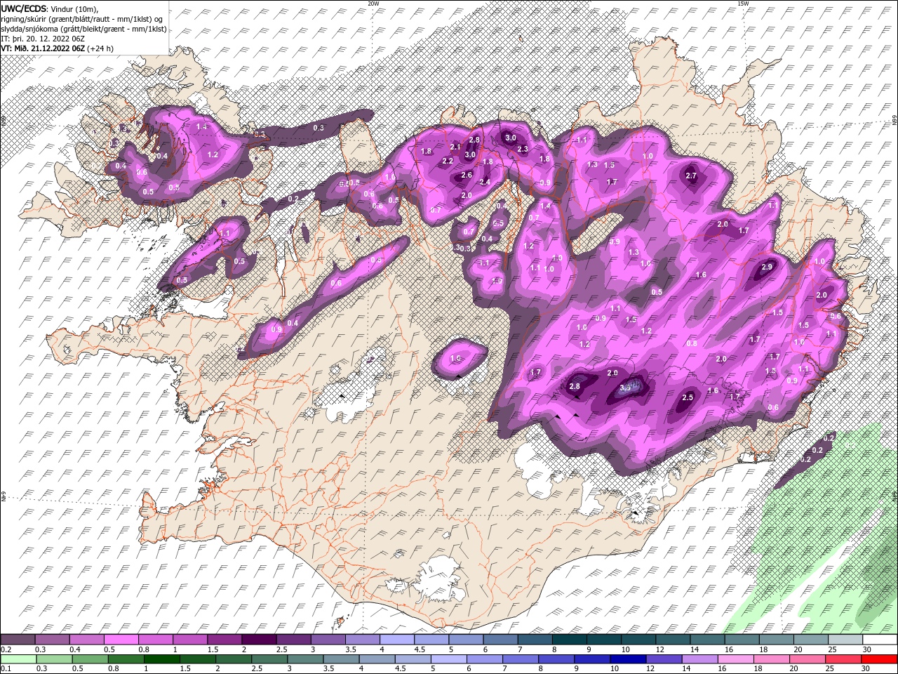This screenshot has height=674, width=898.
Task: Click the 2.9 snowfall value in the east
Action: point(767,267)
